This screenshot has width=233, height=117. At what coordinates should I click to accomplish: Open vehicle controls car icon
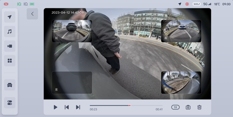tap(10, 85)
